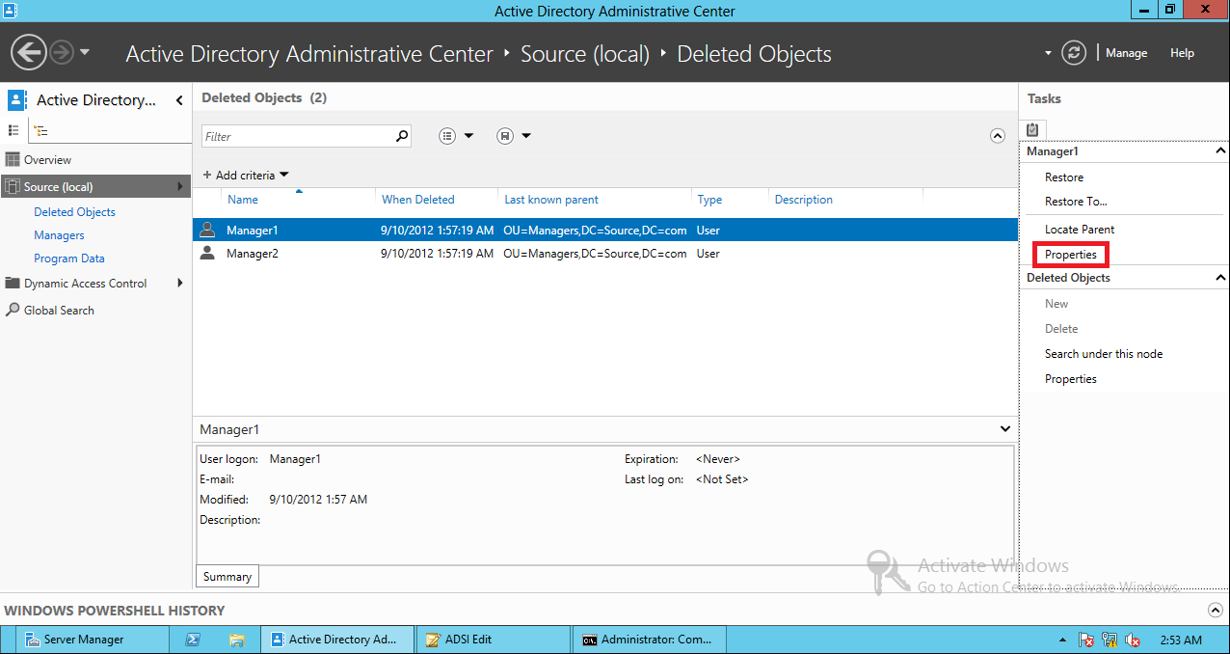The width and height of the screenshot is (1230, 654).
Task: Click the forward navigation arrow
Action: tap(62, 52)
